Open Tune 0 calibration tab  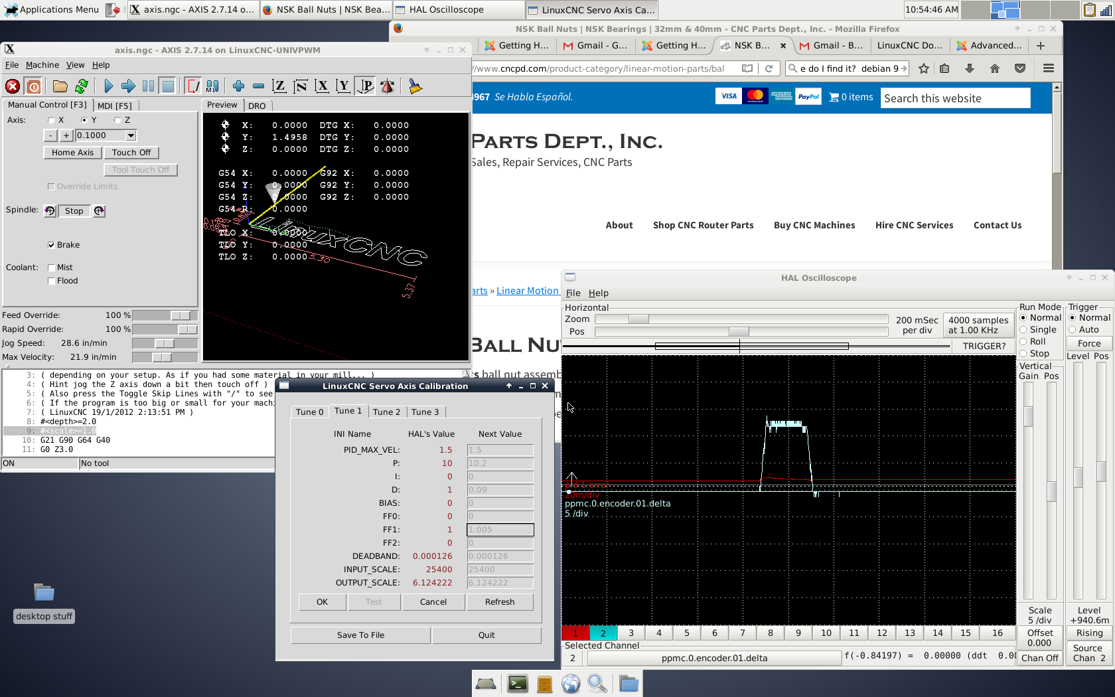[x=309, y=412]
